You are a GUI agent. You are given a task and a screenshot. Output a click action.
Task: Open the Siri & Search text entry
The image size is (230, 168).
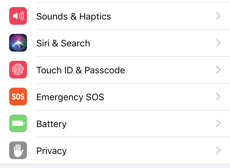[x=63, y=43]
